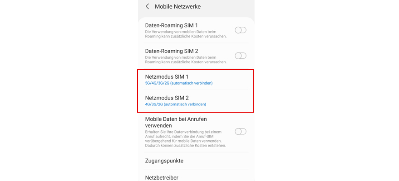Enable Daten-Roaming SIM 1 toggle
The image size is (399, 181).
241,30
